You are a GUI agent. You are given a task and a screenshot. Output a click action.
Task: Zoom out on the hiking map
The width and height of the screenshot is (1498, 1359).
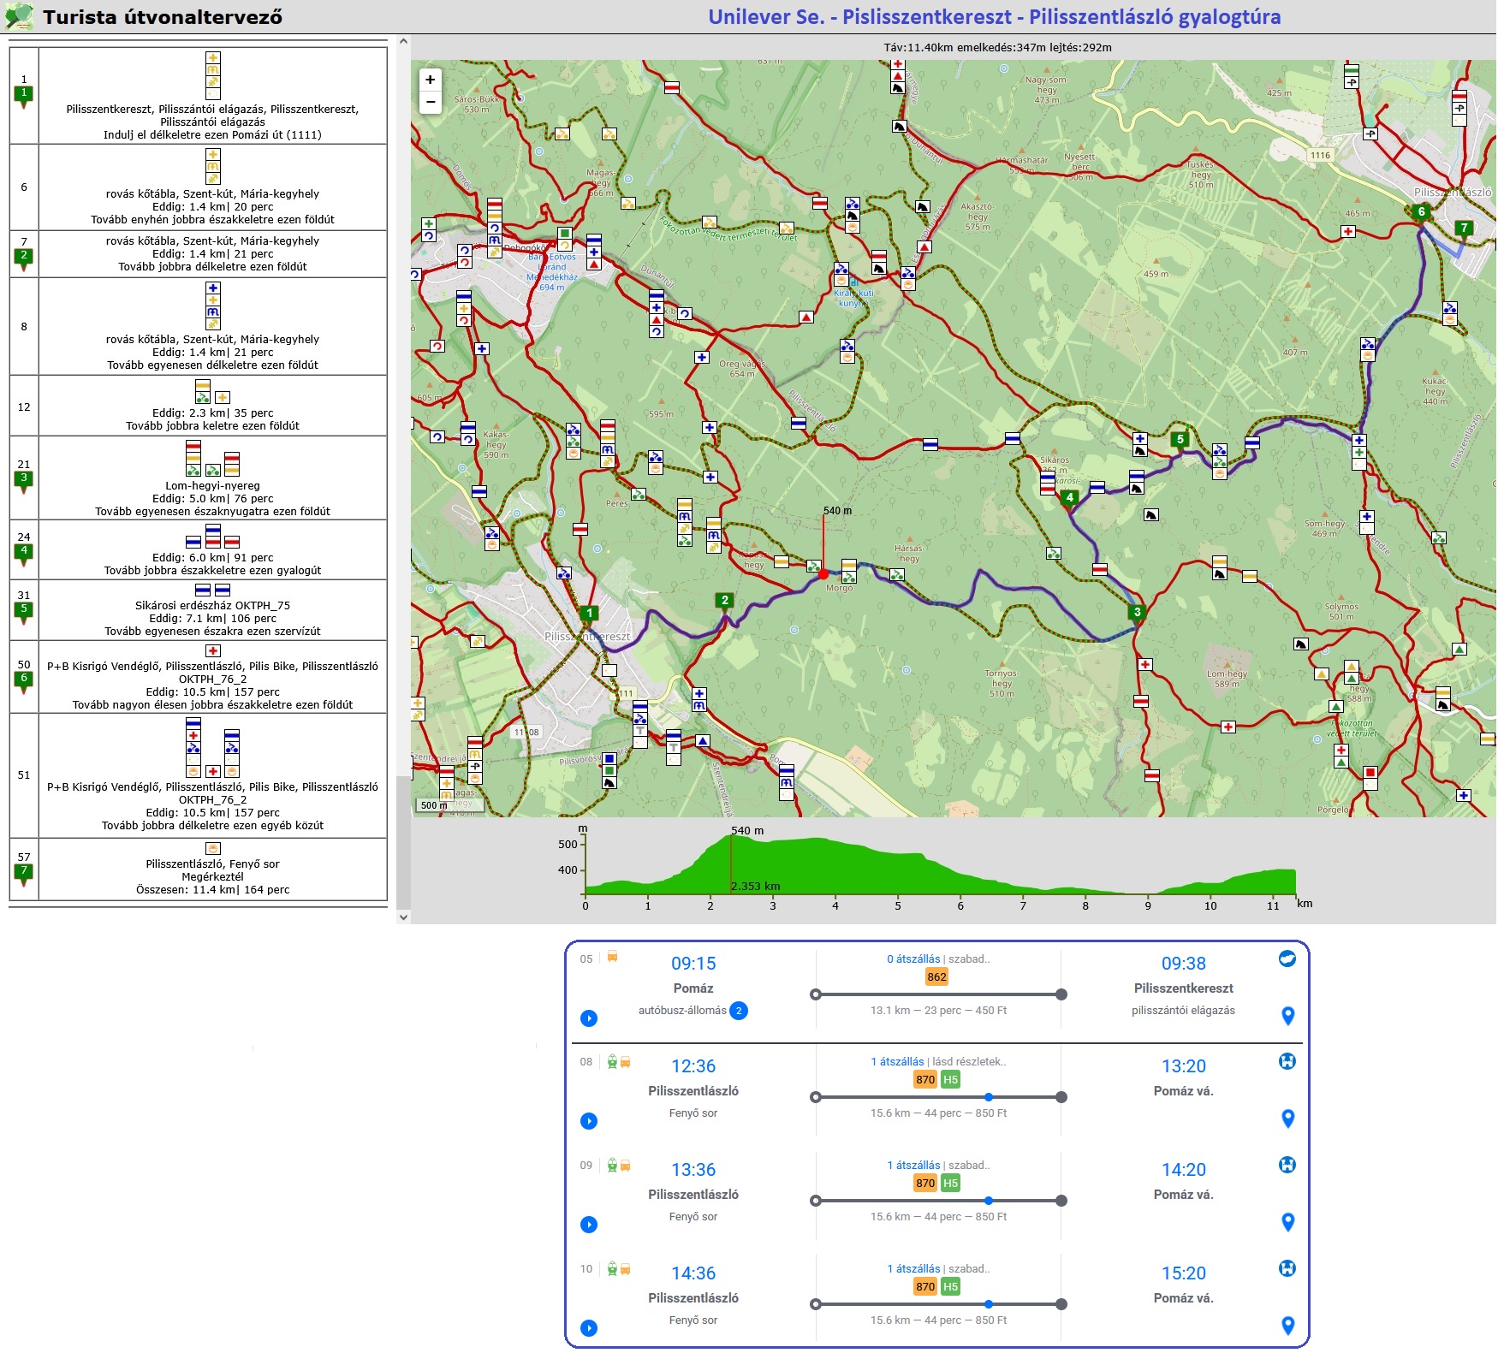point(430,102)
